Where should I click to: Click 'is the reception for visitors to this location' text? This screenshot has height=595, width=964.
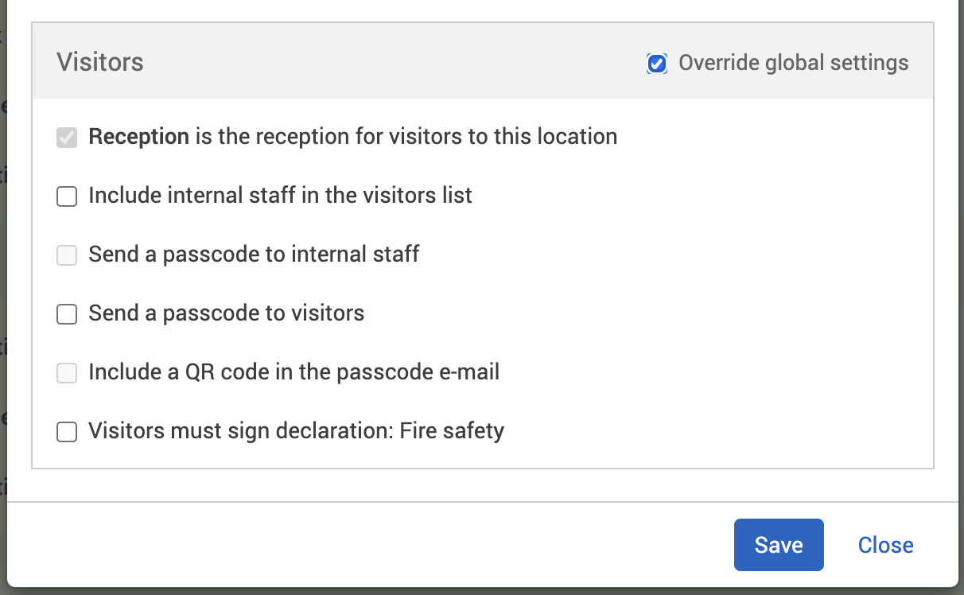pyautogui.click(x=406, y=137)
